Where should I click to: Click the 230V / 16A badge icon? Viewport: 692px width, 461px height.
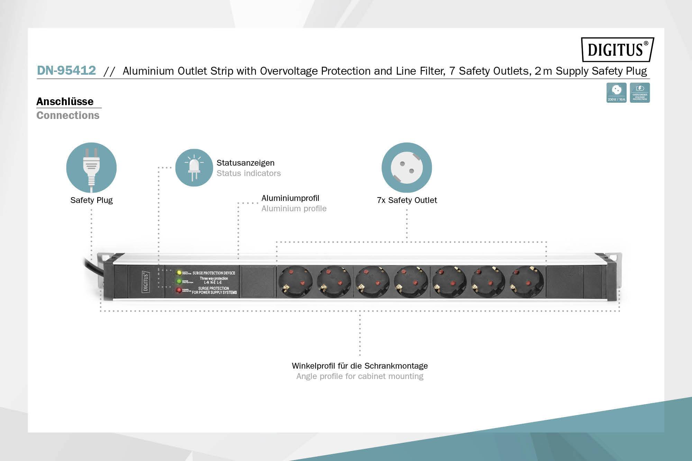616,93
